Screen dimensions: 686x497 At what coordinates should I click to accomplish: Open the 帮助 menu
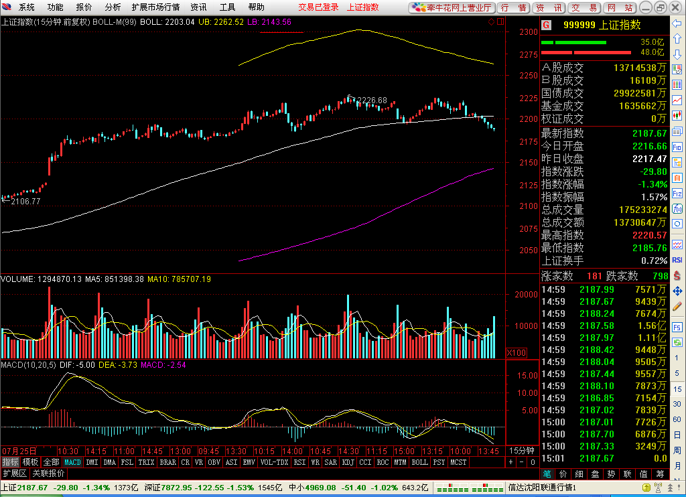tap(256, 7)
